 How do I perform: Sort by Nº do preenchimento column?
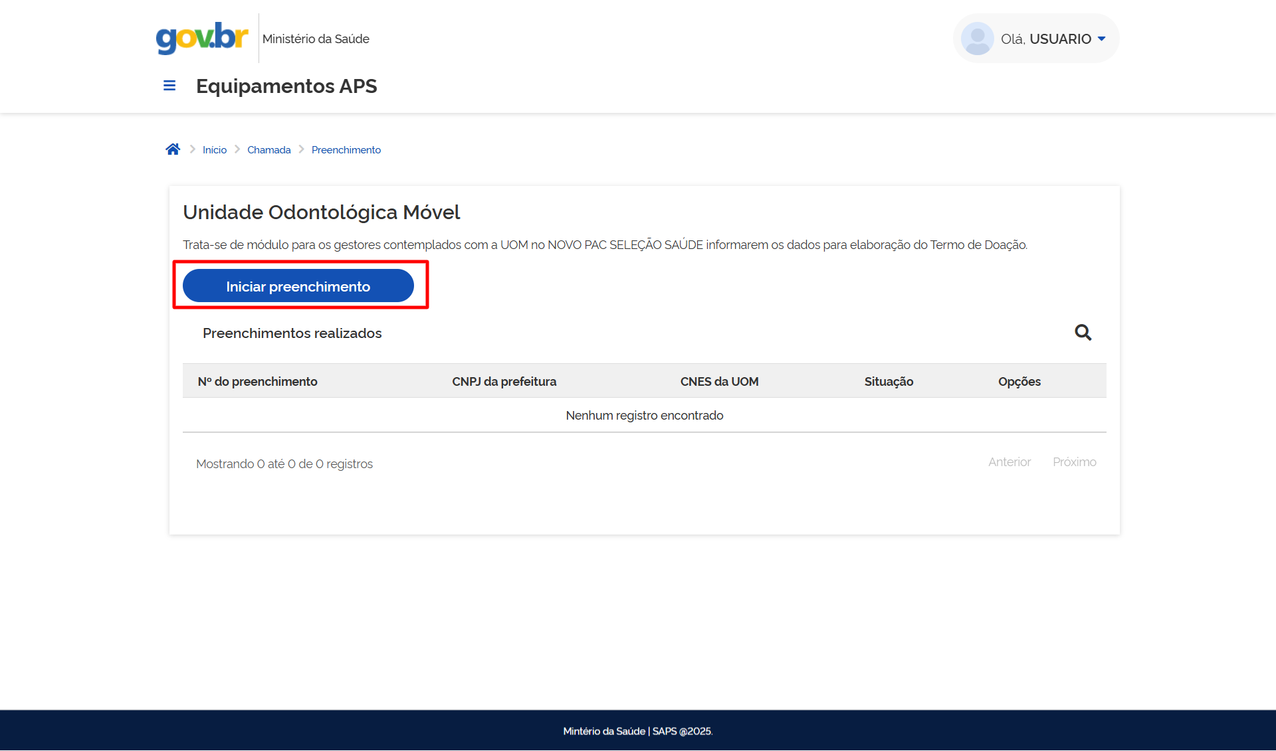pos(257,382)
